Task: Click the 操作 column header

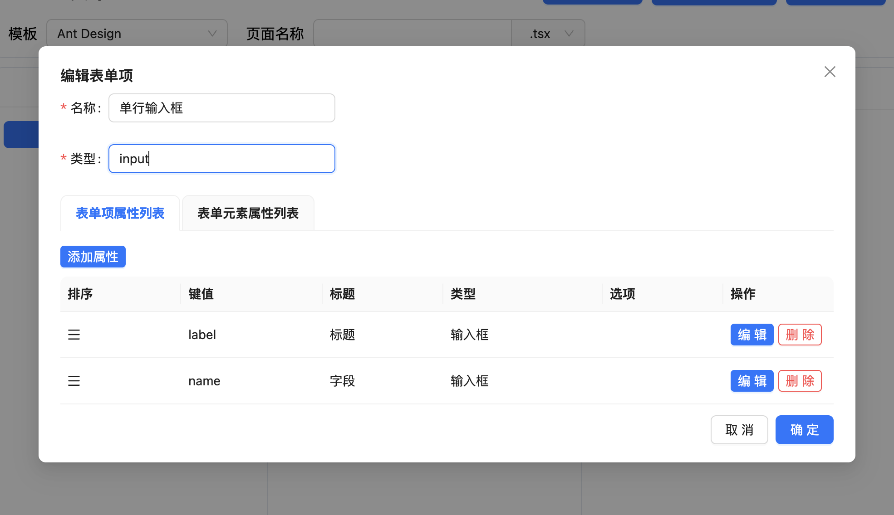Action: 743,294
